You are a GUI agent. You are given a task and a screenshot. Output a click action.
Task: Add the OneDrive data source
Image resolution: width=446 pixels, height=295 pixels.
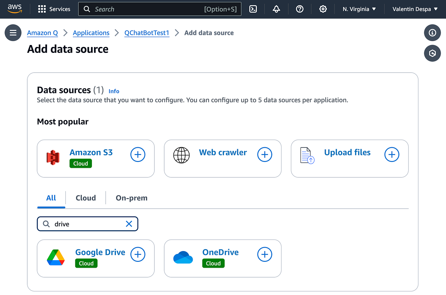[x=265, y=254]
